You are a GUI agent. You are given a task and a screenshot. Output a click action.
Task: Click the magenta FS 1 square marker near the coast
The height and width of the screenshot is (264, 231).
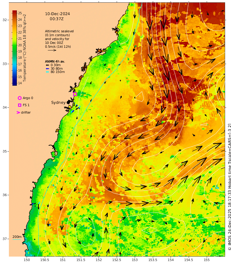pyautogui.click(x=75, y=94)
